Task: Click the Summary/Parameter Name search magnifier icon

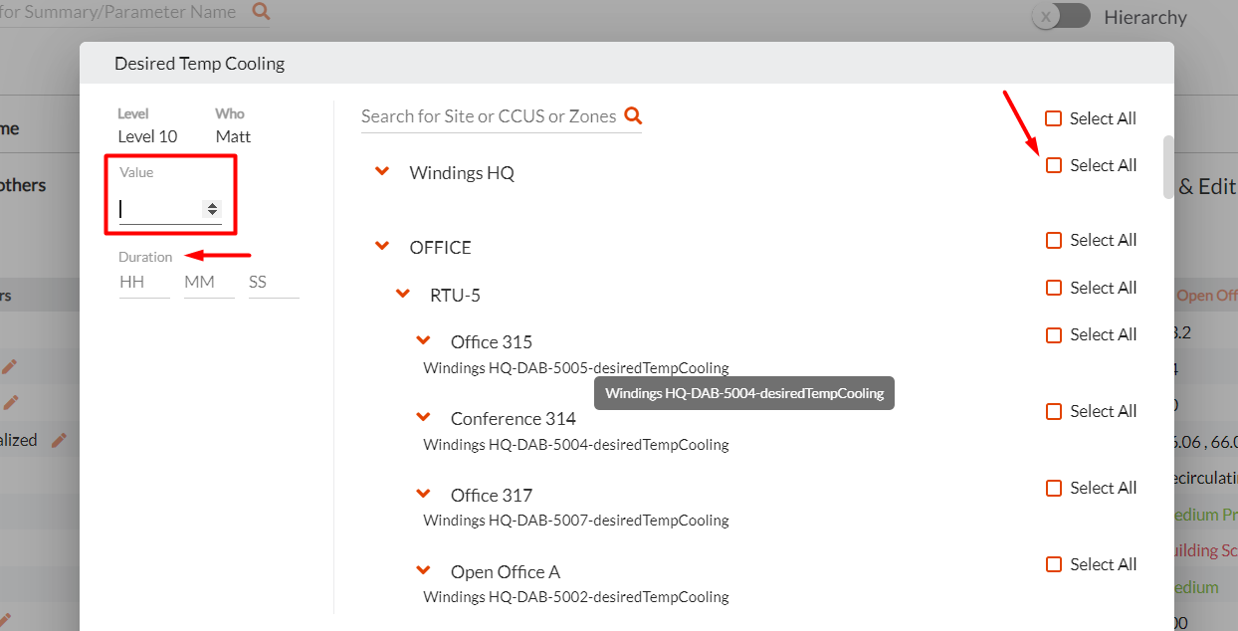Action: click(261, 12)
